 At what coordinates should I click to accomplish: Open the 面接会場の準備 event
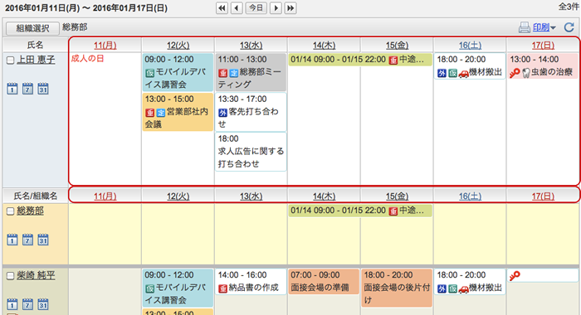[324, 282]
